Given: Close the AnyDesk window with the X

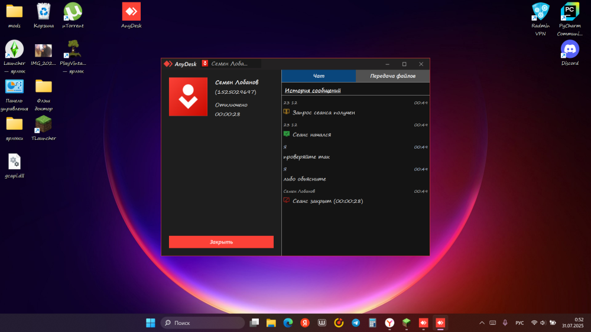Looking at the screenshot, I should (x=421, y=64).
